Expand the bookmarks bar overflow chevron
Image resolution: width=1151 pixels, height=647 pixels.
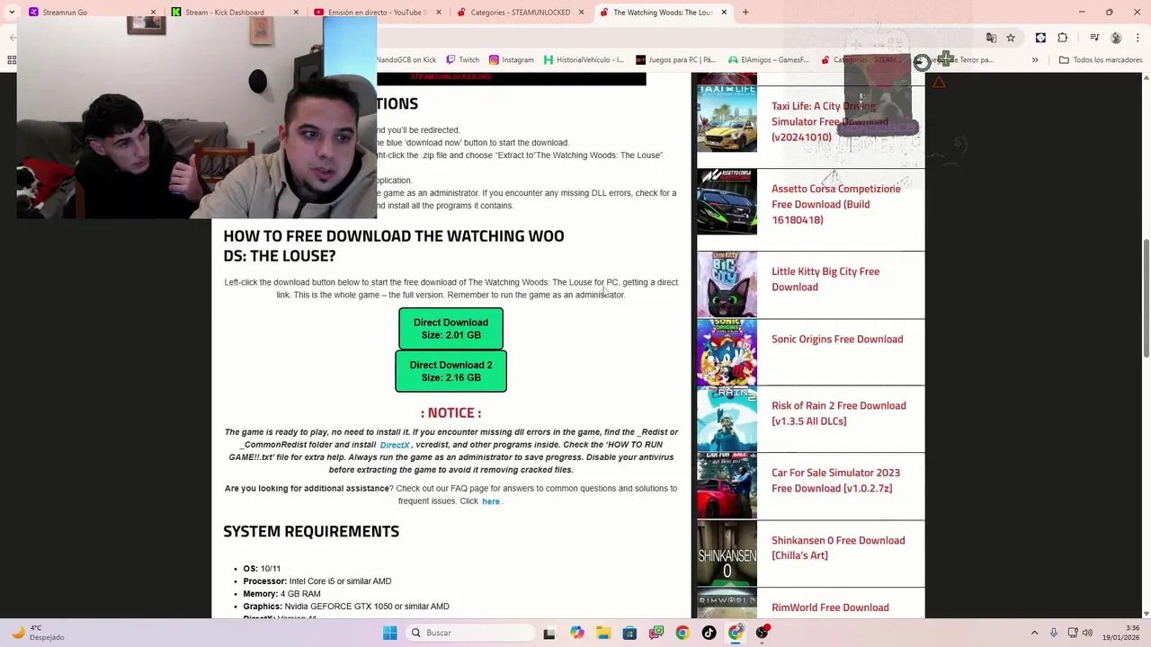[x=1035, y=60]
